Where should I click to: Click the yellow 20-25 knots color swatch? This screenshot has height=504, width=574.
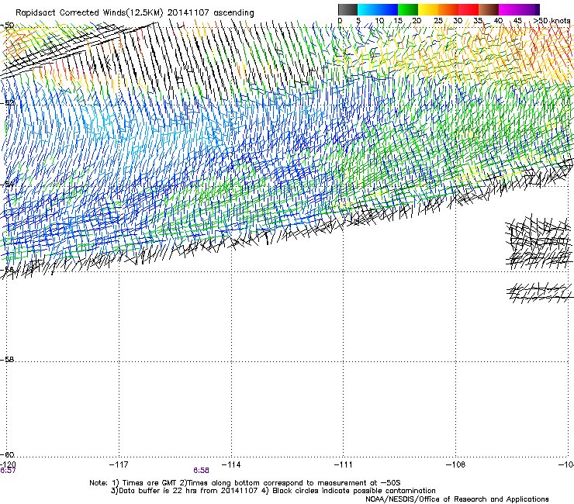click(428, 9)
